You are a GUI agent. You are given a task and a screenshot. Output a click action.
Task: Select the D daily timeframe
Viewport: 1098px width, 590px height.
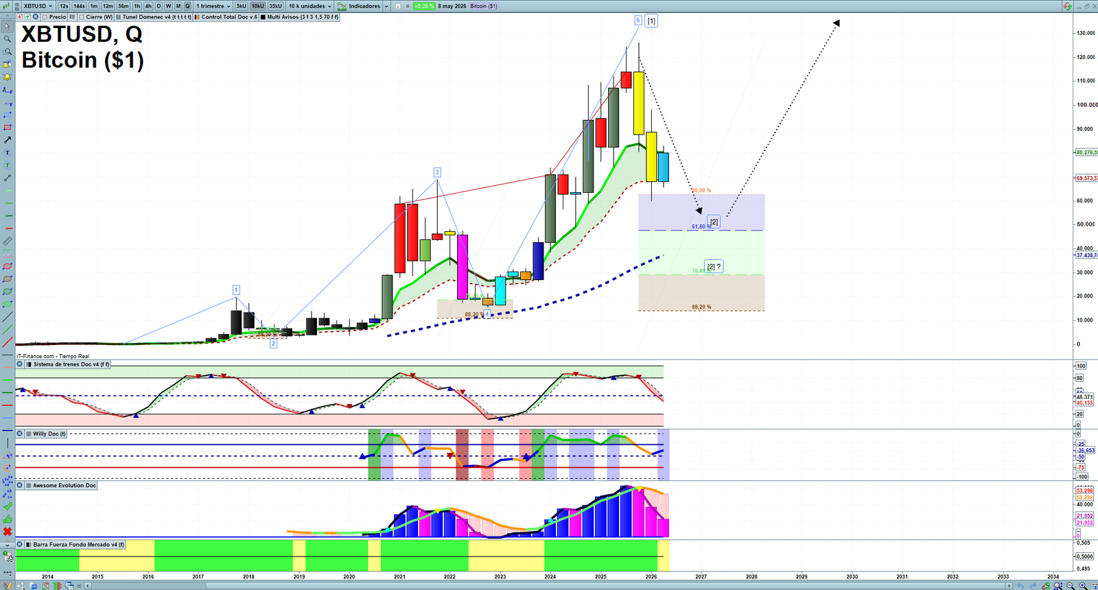159,6
